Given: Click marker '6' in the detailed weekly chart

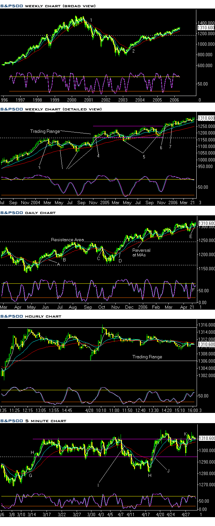Looking at the screenshot, I should (x=161, y=148).
